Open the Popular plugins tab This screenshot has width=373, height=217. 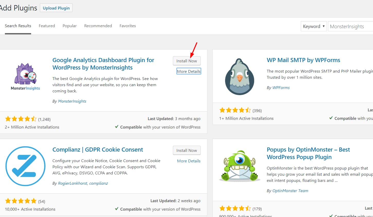pos(69,26)
